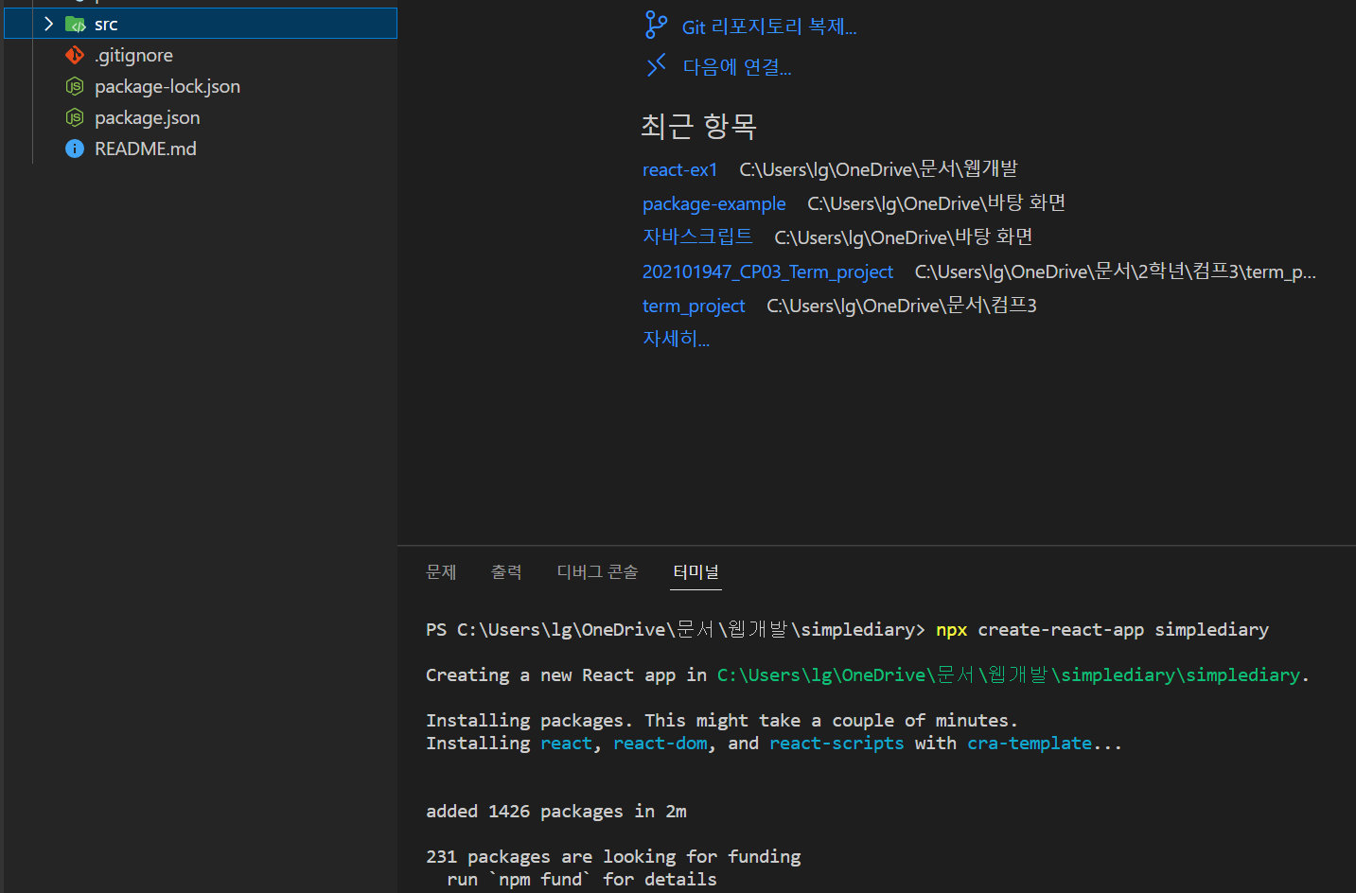This screenshot has height=893, width=1356.
Task: Click the 'added 1426 packages in 2m' line
Action: click(x=556, y=811)
